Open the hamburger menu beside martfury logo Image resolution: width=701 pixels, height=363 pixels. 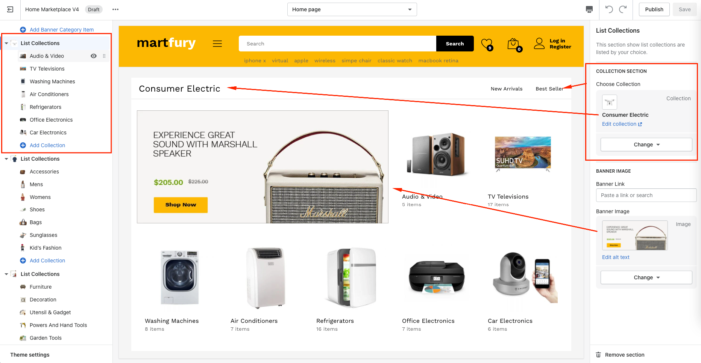[x=217, y=44]
